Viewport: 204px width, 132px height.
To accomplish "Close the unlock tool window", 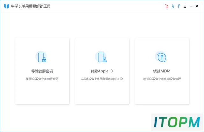I will coord(197,6).
